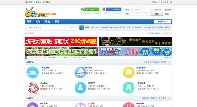
Task: Open the 发布曝光贴需知 announcement link
Action: pos(154,33)
